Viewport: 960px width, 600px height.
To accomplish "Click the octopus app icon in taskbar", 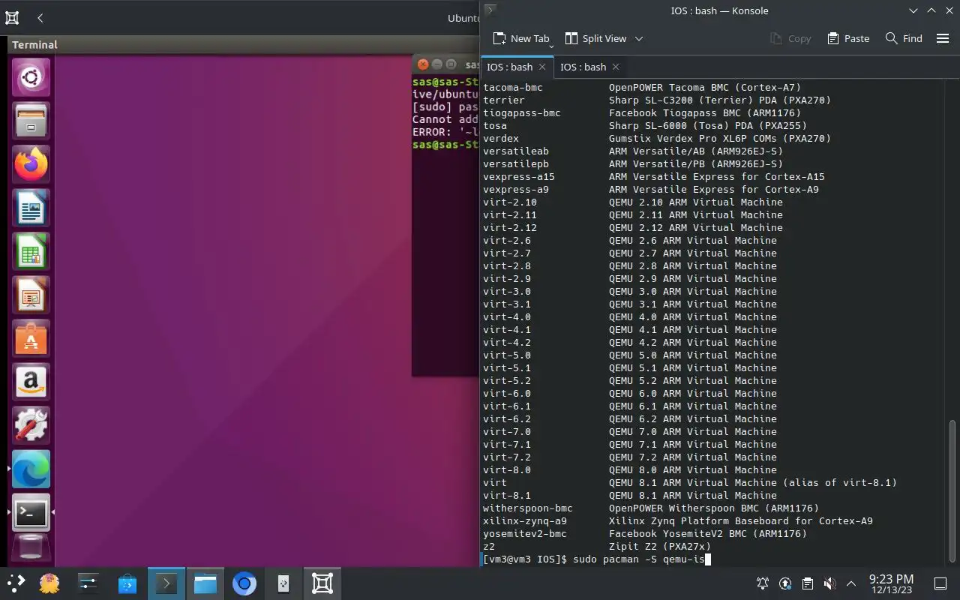I will coord(49,583).
